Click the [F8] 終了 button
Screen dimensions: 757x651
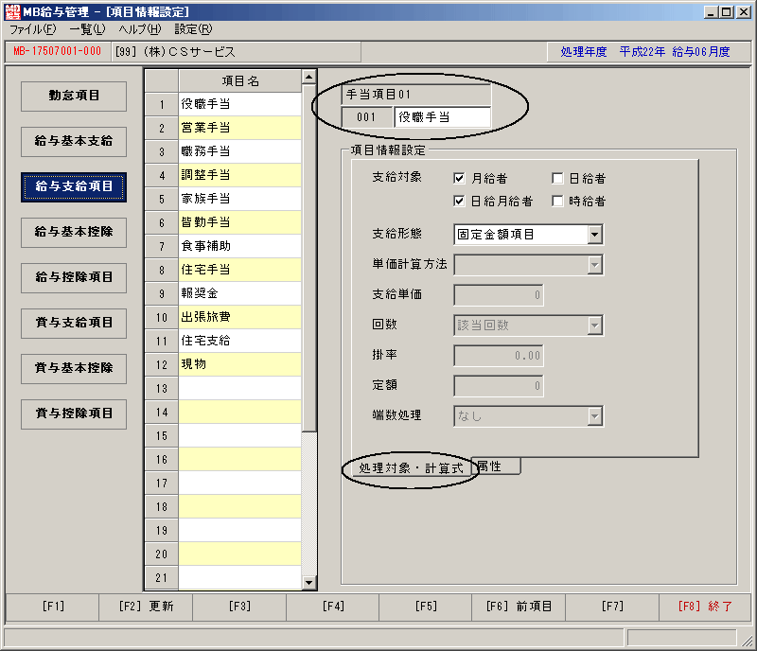705,607
